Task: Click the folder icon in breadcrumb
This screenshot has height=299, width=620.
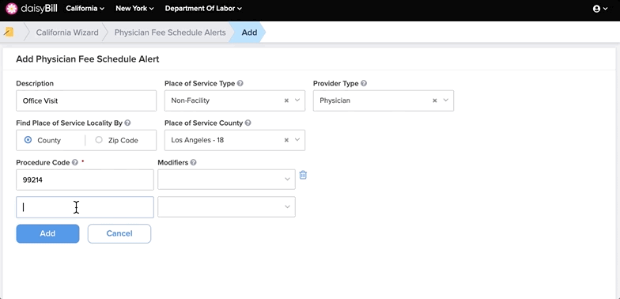Action: [x=9, y=32]
